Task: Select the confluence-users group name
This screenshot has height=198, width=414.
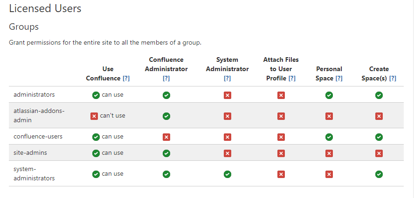Action: click(x=38, y=137)
